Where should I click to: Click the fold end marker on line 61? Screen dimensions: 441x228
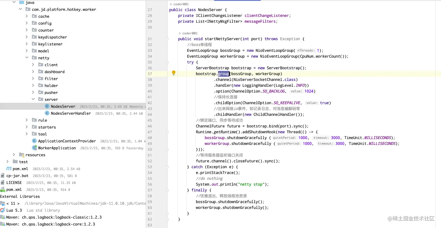click(167, 213)
